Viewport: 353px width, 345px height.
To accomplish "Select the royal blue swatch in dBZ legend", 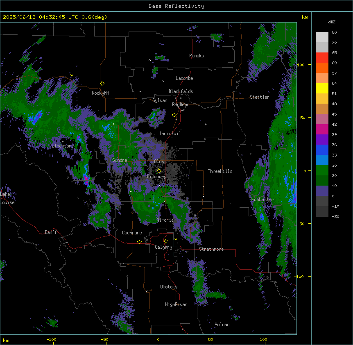I will click(322, 150).
